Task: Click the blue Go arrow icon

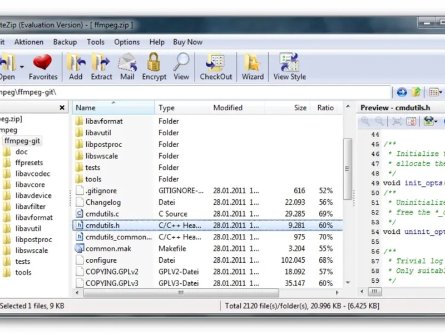Action: click(402, 92)
